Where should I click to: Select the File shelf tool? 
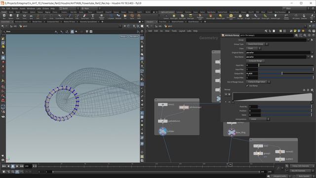pyautogui.click(x=125, y=16)
